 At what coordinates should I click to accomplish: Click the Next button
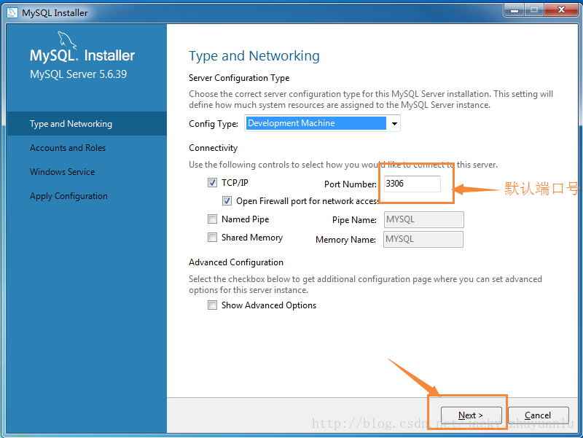(x=471, y=415)
